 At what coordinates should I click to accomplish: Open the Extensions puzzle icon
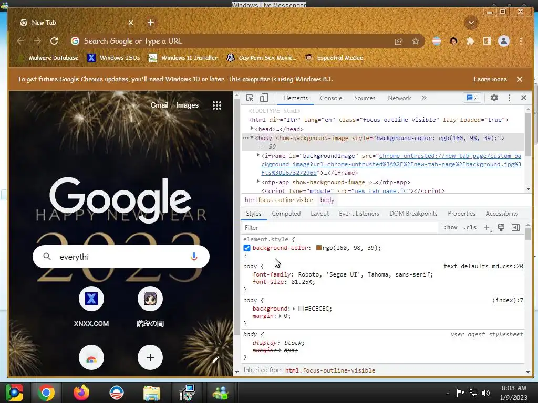[470, 41]
